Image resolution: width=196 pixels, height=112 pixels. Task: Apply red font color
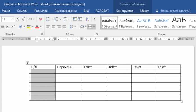pyautogui.click(x=37, y=27)
